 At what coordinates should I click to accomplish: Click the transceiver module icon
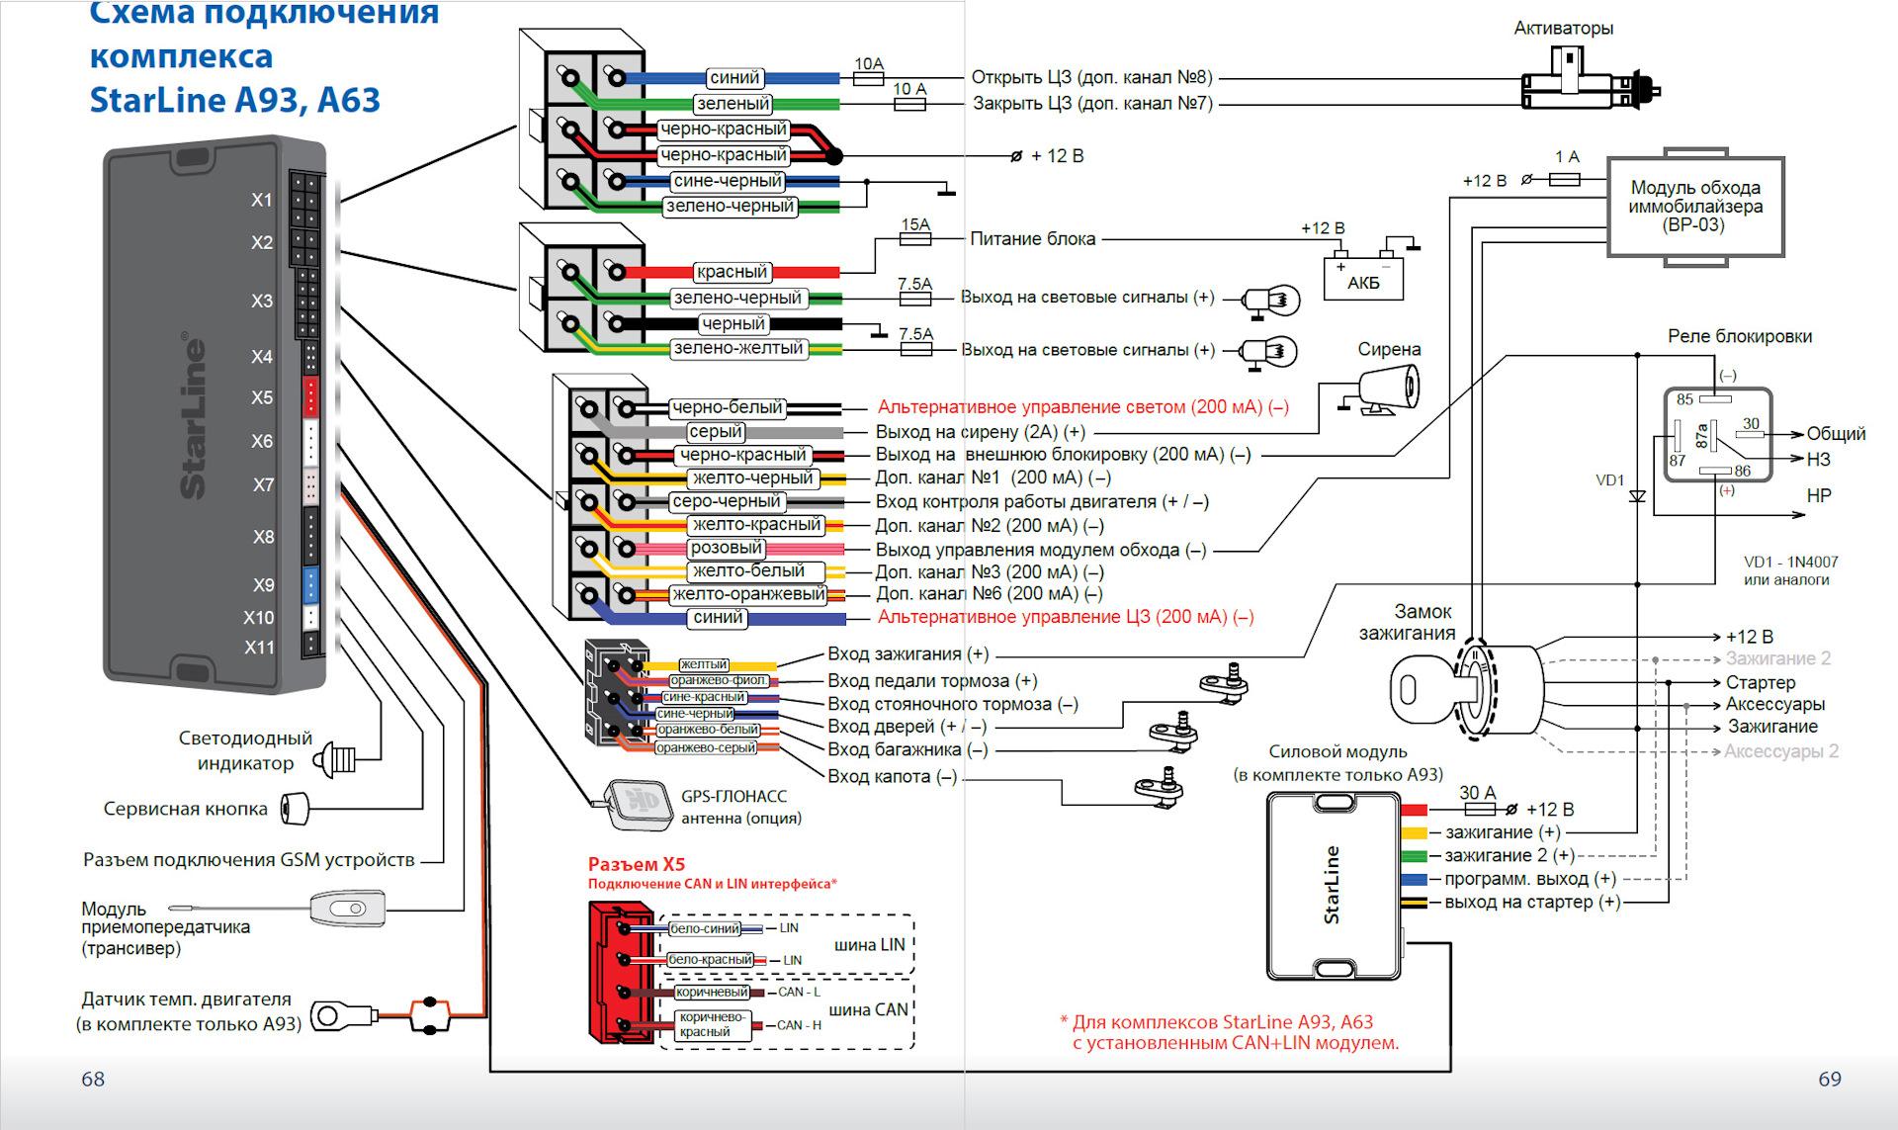point(347,908)
